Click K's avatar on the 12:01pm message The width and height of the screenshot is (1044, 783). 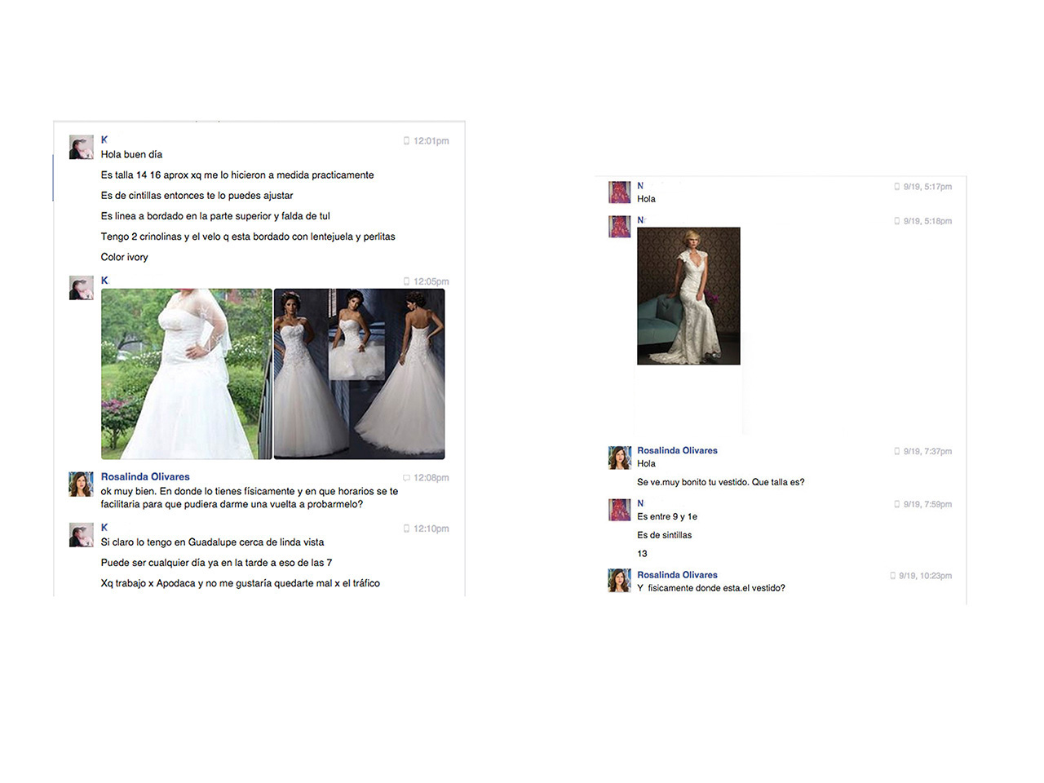[x=81, y=148]
